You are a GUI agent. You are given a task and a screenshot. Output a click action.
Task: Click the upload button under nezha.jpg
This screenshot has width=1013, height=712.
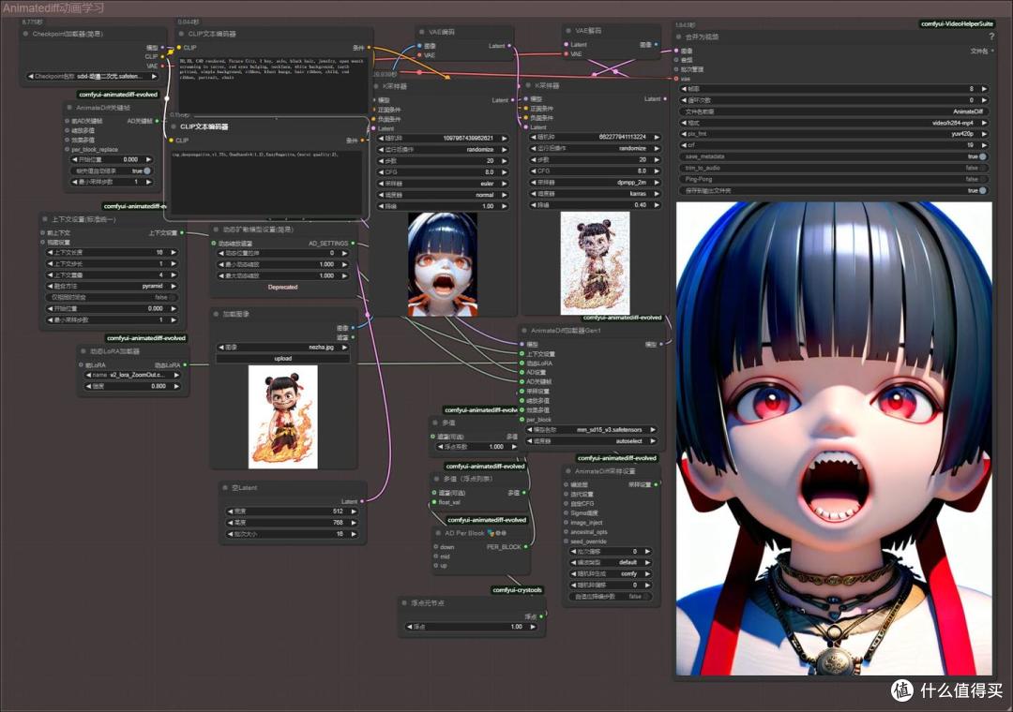283,358
